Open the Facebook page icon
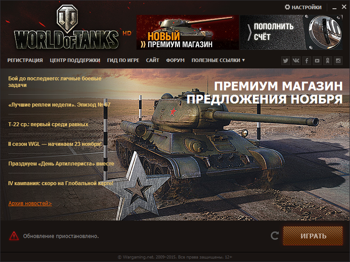Screen dimensions: 350x262 click(307, 61)
